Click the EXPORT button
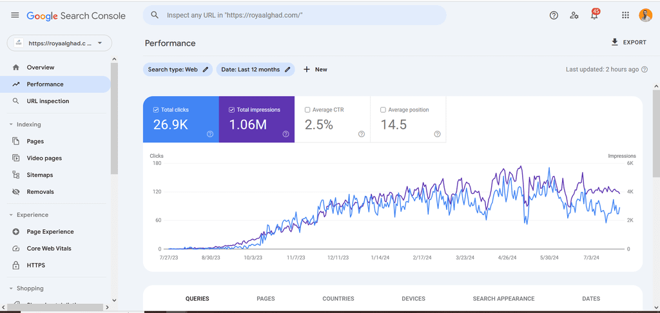 628,42
